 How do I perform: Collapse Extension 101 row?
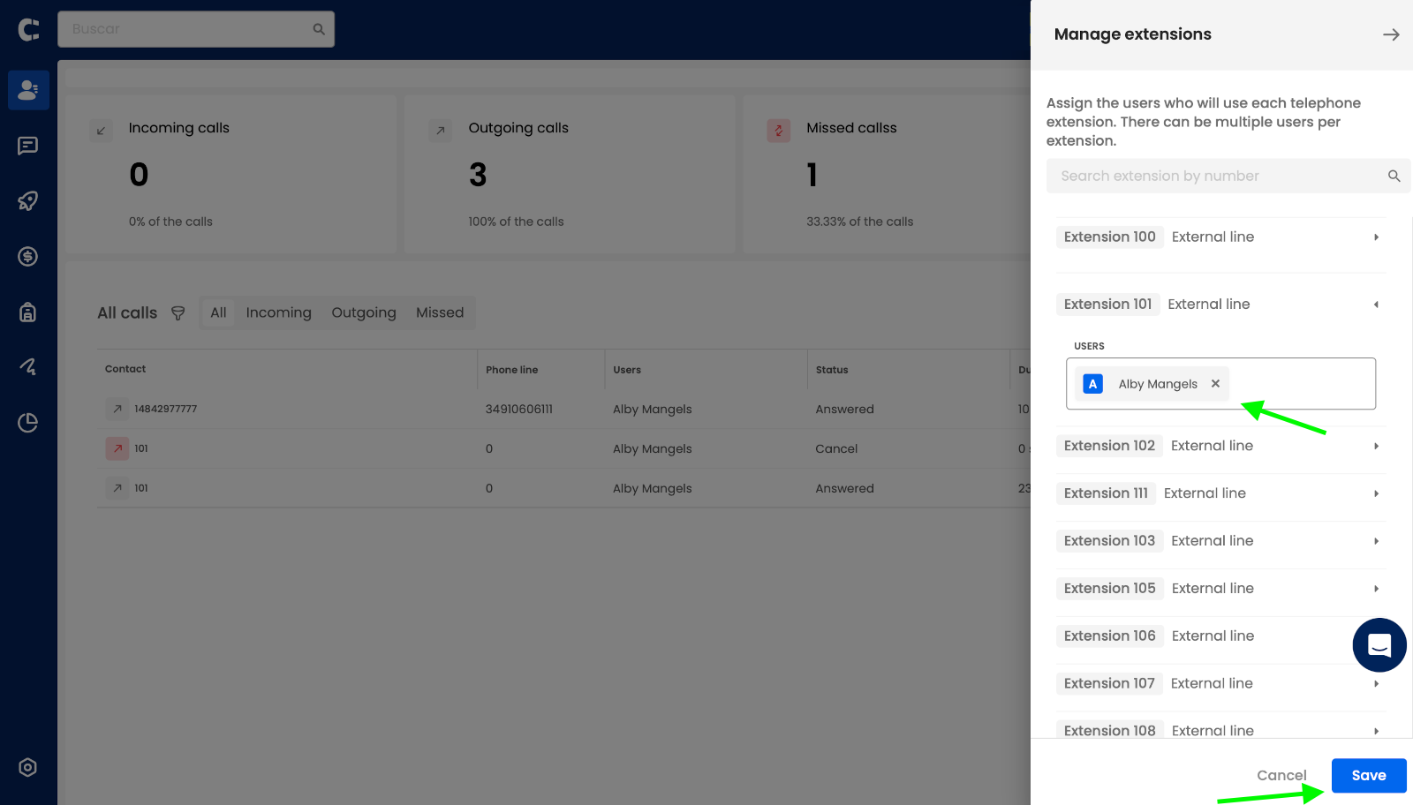tap(1376, 305)
